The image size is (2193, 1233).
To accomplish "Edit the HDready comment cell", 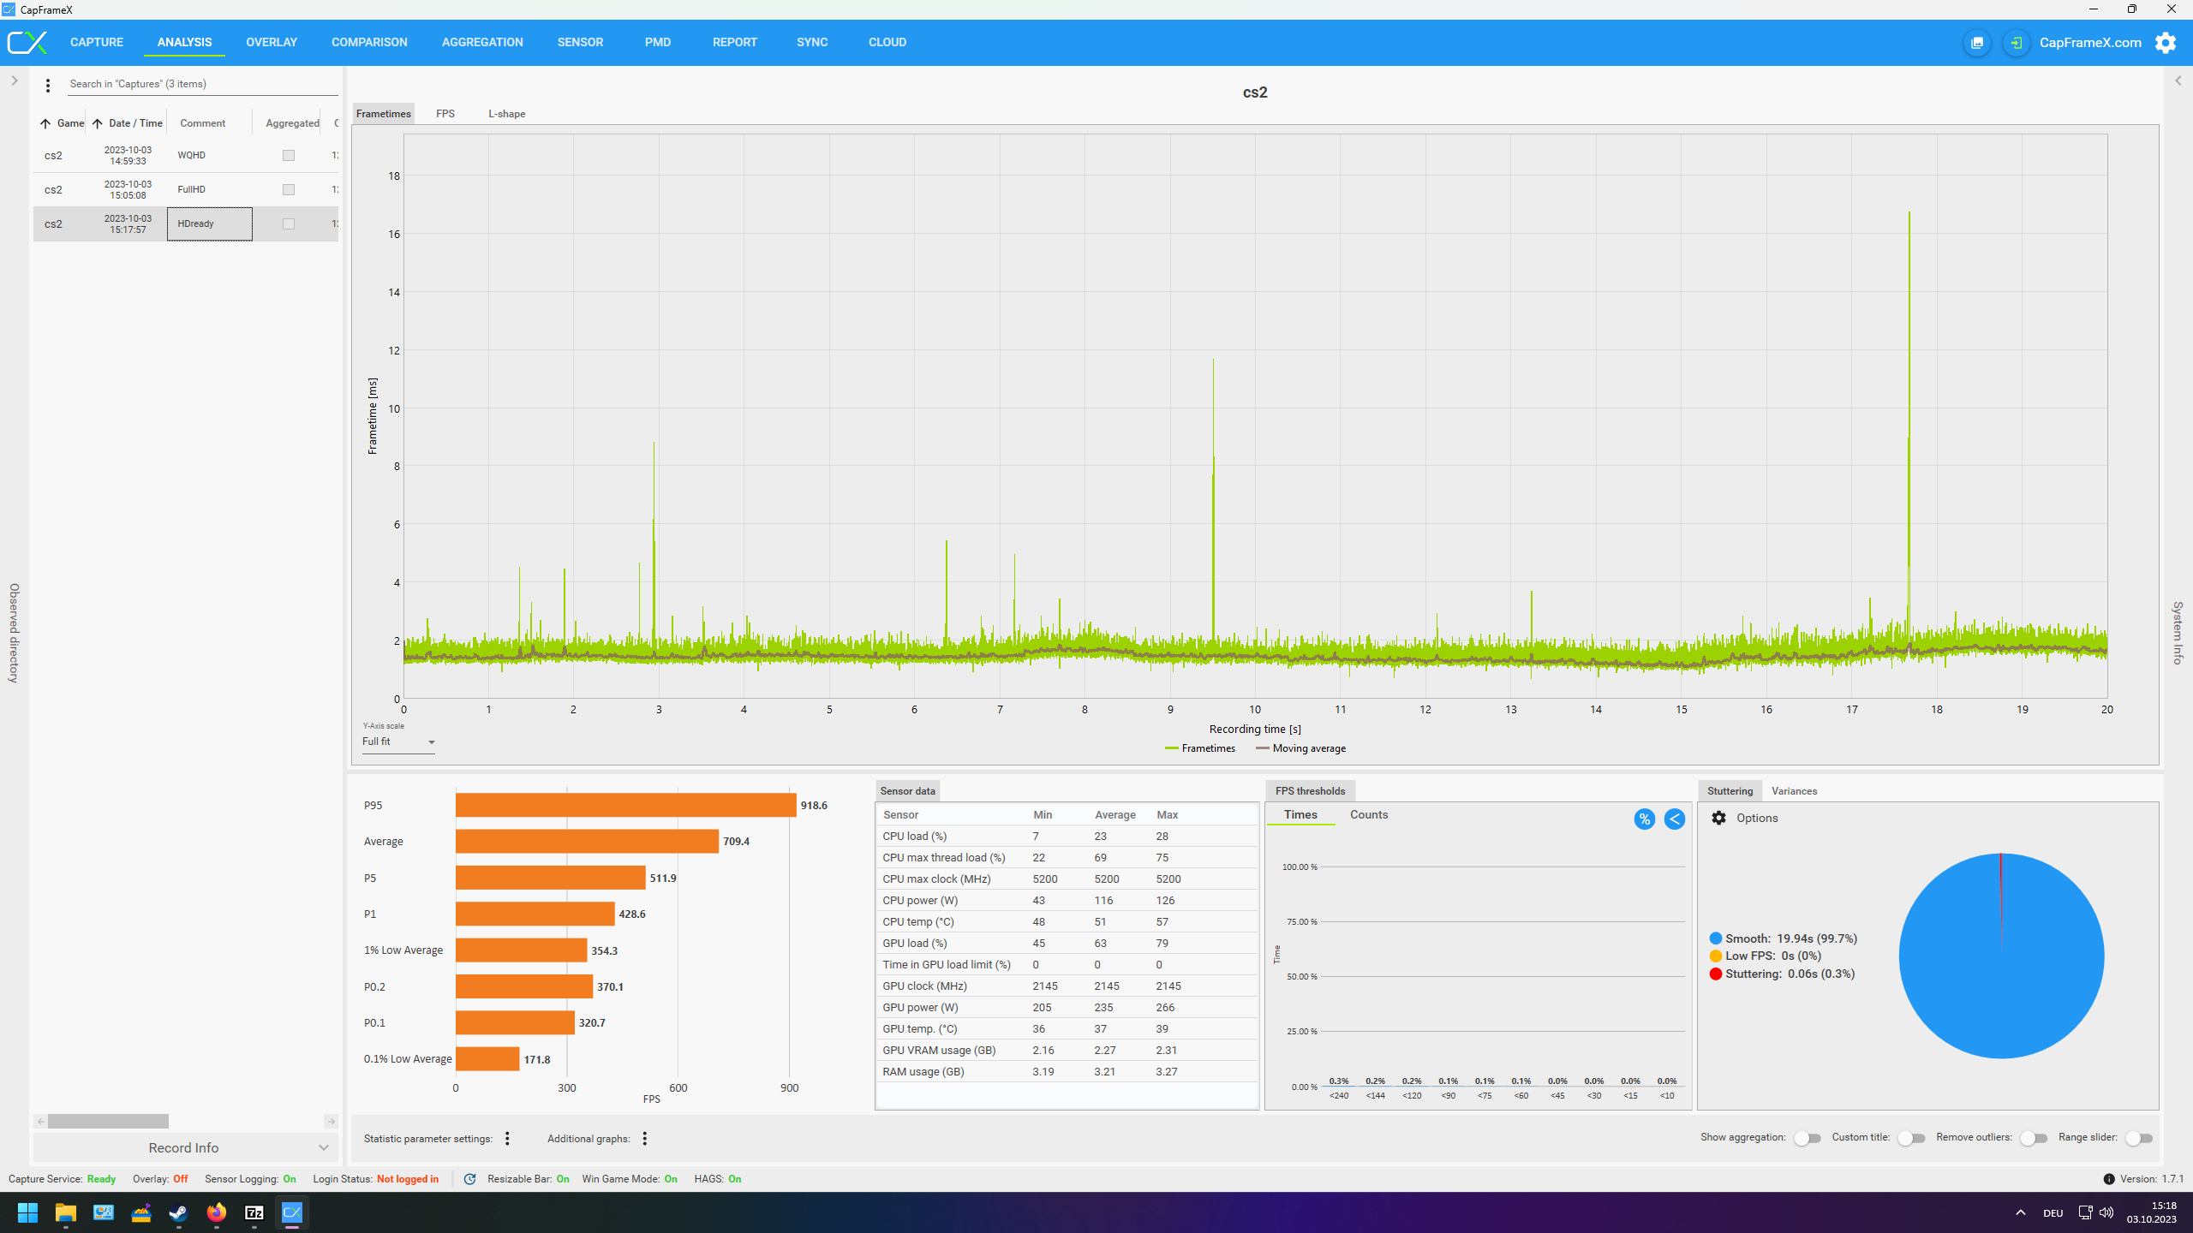I will 210,224.
